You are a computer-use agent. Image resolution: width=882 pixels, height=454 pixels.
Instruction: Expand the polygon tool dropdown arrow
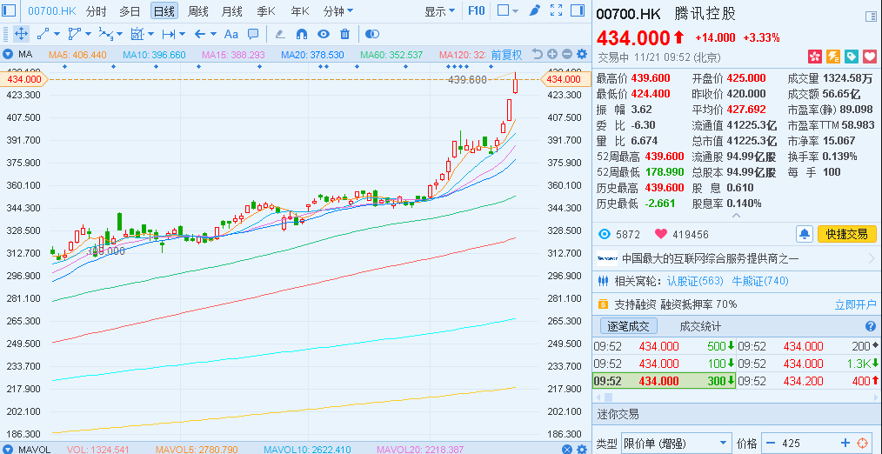89,34
